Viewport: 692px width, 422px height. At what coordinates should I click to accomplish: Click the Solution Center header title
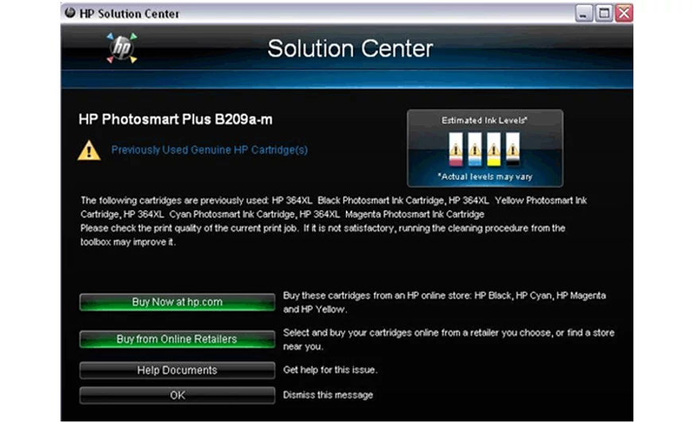(x=350, y=48)
